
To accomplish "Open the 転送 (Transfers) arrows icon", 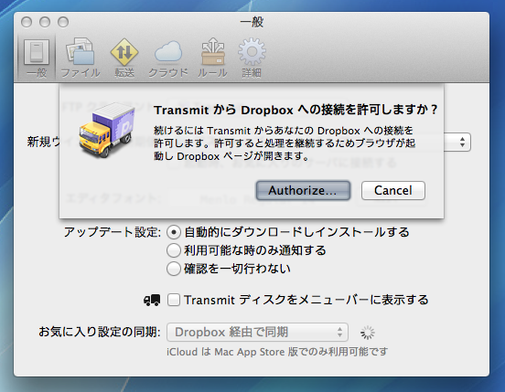I will click(124, 57).
